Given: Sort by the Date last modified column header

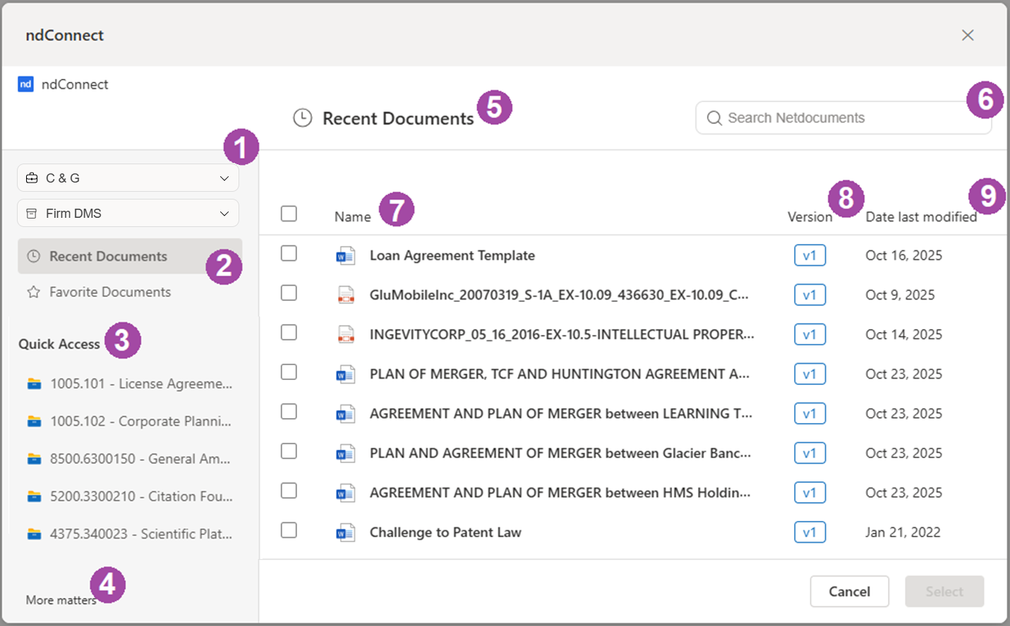Looking at the screenshot, I should (x=921, y=216).
